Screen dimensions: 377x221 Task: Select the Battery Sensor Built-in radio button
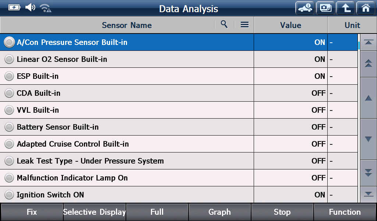pos(9,127)
